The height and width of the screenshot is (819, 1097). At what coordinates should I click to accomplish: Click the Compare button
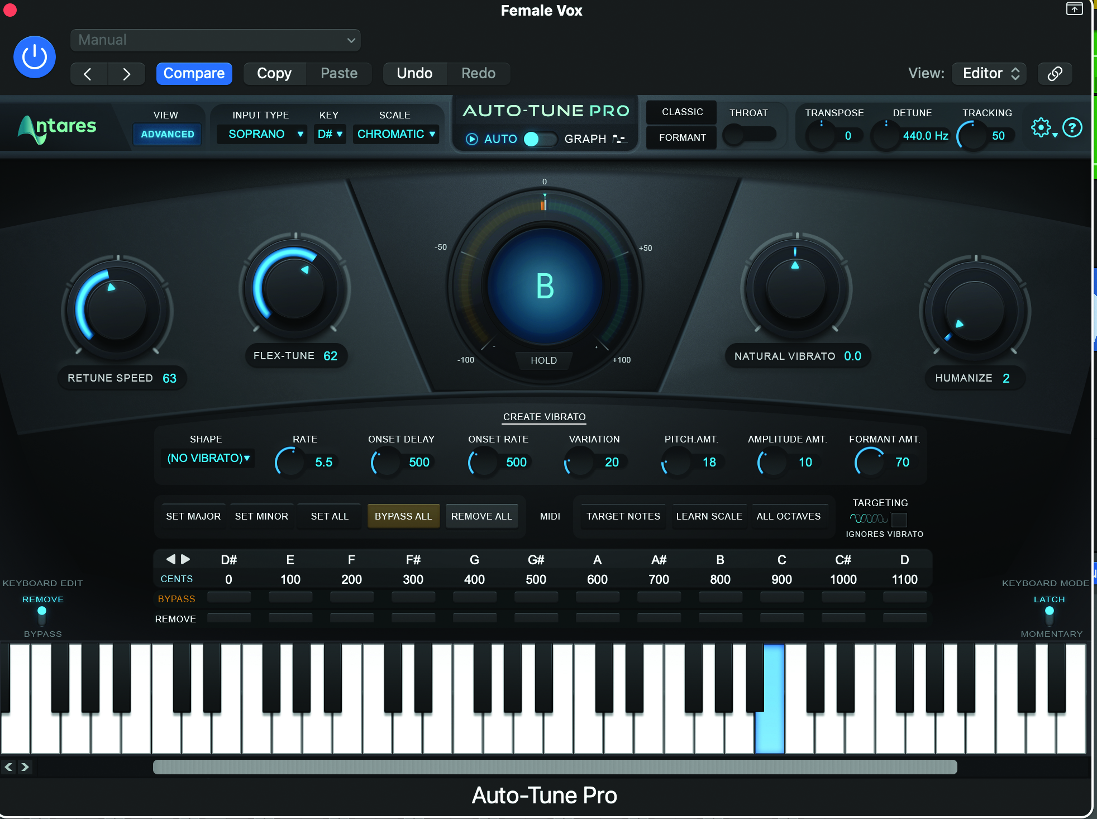click(x=194, y=74)
